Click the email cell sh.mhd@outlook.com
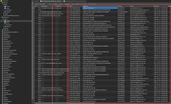 pyautogui.click(x=136, y=8)
